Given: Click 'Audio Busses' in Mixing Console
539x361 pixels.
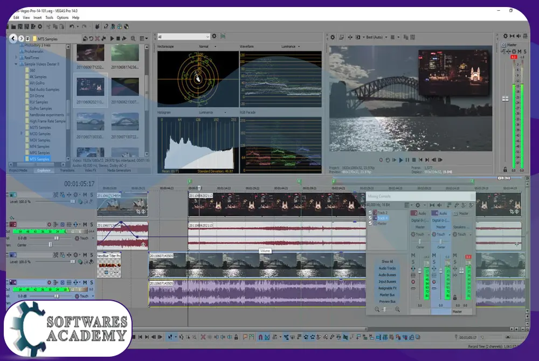Looking at the screenshot, I should point(387,275).
